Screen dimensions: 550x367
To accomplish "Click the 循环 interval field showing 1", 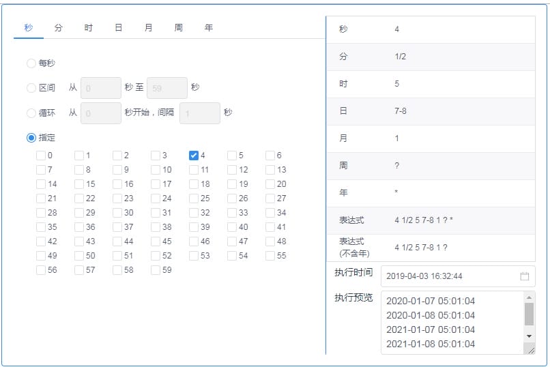I will point(200,113).
